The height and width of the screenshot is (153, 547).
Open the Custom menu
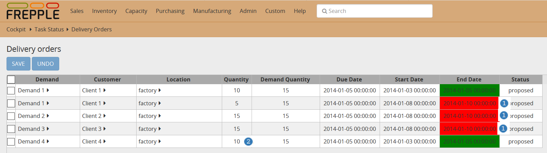coord(275,11)
